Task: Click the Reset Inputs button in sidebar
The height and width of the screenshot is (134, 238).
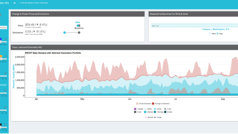Action: click(4, 28)
